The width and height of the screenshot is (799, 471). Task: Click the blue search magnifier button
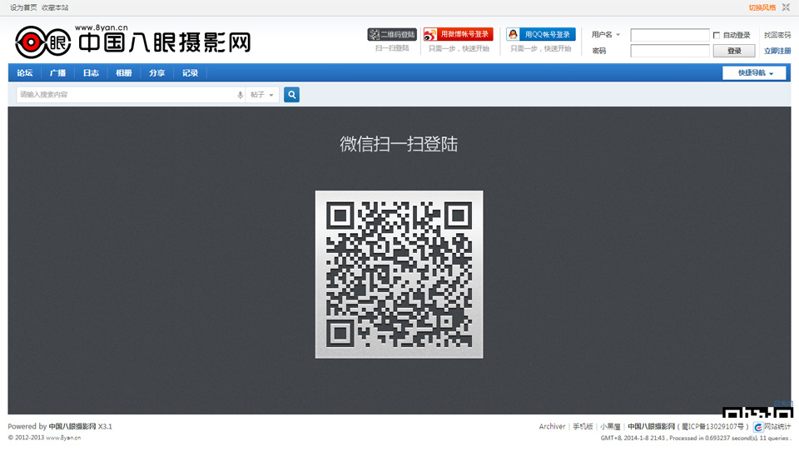pyautogui.click(x=291, y=94)
